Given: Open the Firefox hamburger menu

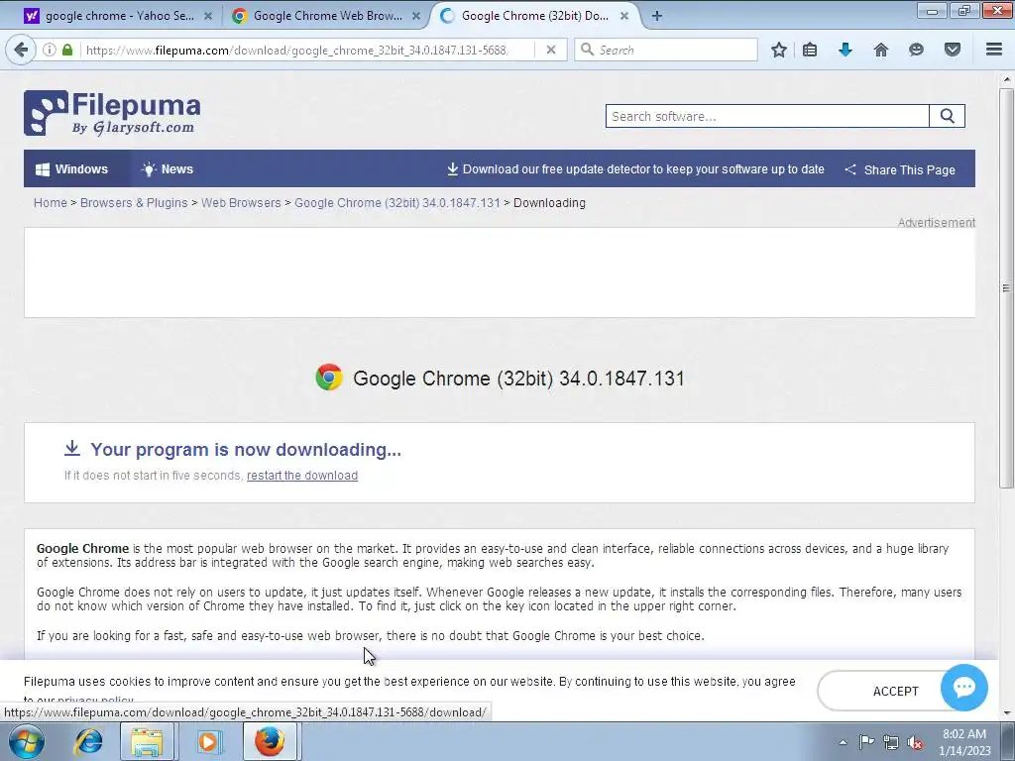Looking at the screenshot, I should pos(994,50).
